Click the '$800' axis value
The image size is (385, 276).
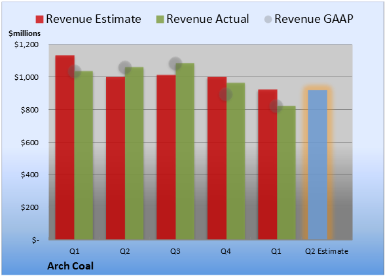point(29,110)
